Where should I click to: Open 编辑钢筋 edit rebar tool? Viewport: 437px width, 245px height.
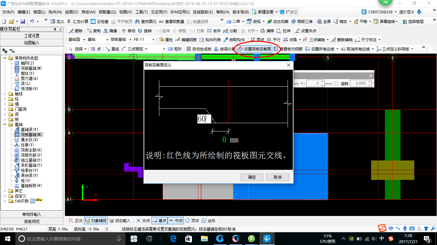[x=186, y=40]
